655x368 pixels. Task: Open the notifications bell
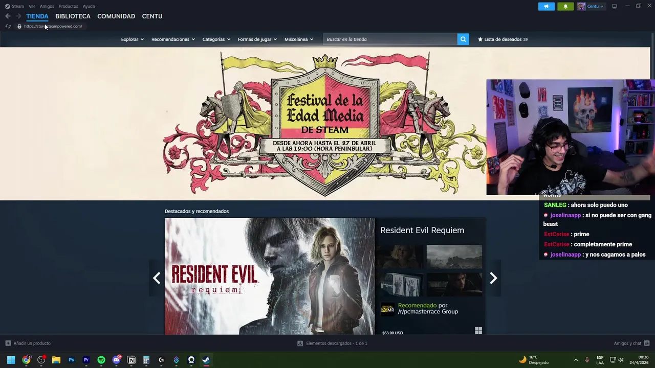pos(565,6)
